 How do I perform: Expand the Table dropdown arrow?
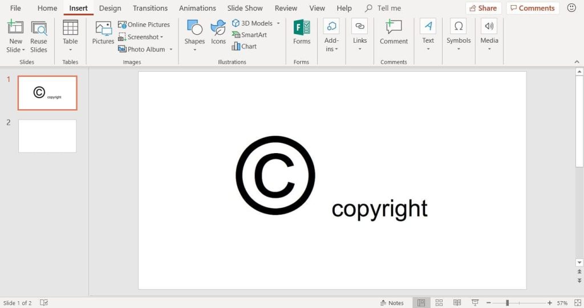coord(70,50)
